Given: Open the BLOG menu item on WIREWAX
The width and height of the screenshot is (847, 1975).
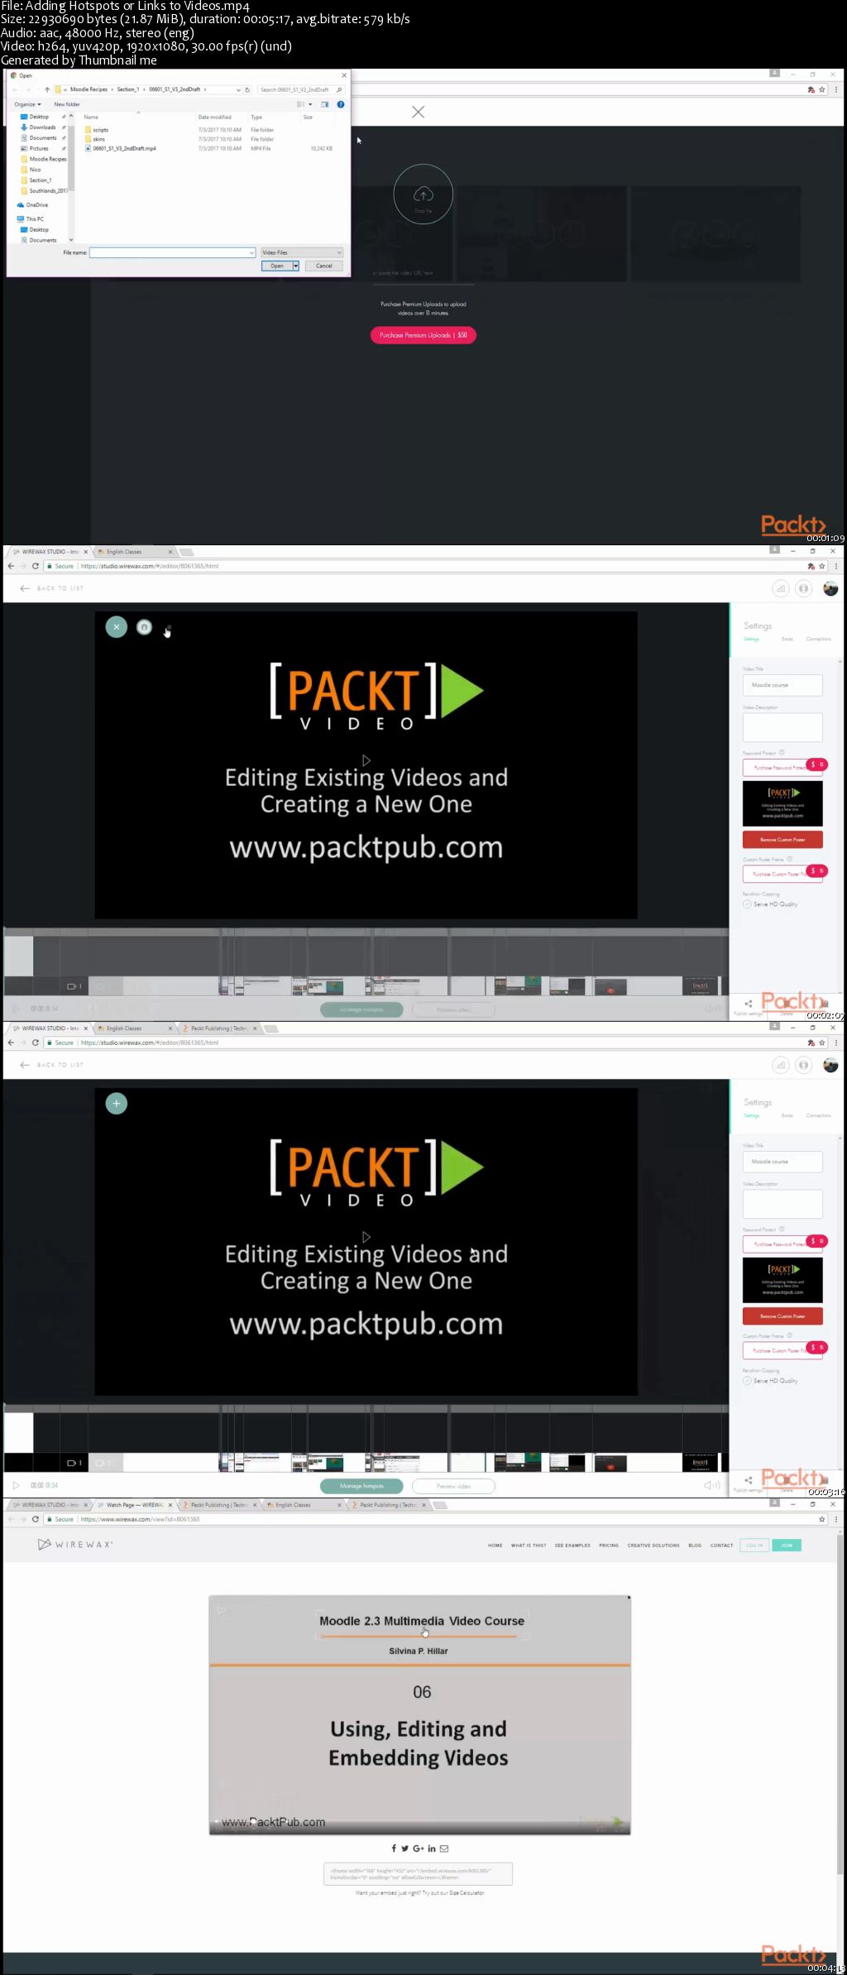Looking at the screenshot, I should [x=695, y=1545].
